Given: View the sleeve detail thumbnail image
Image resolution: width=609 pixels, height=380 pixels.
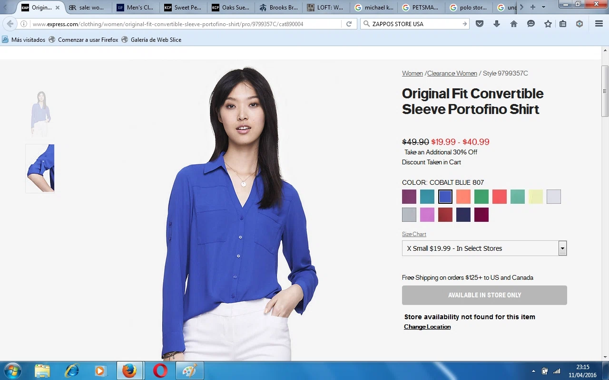Looking at the screenshot, I should 40,168.
